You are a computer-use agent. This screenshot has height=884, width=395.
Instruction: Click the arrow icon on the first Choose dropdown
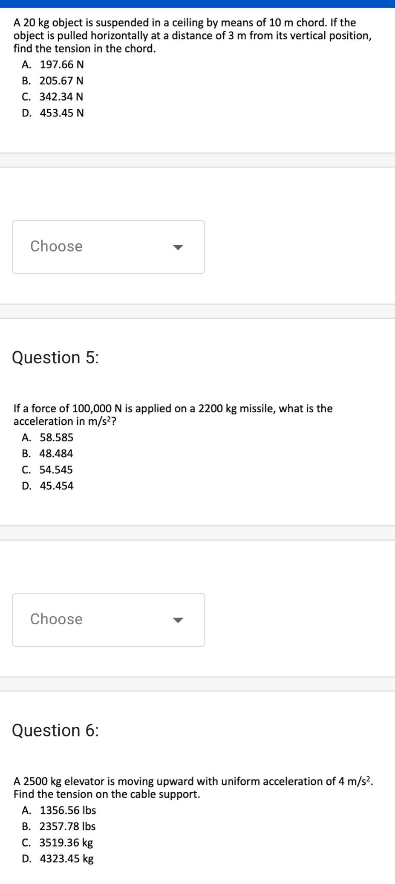[178, 247]
